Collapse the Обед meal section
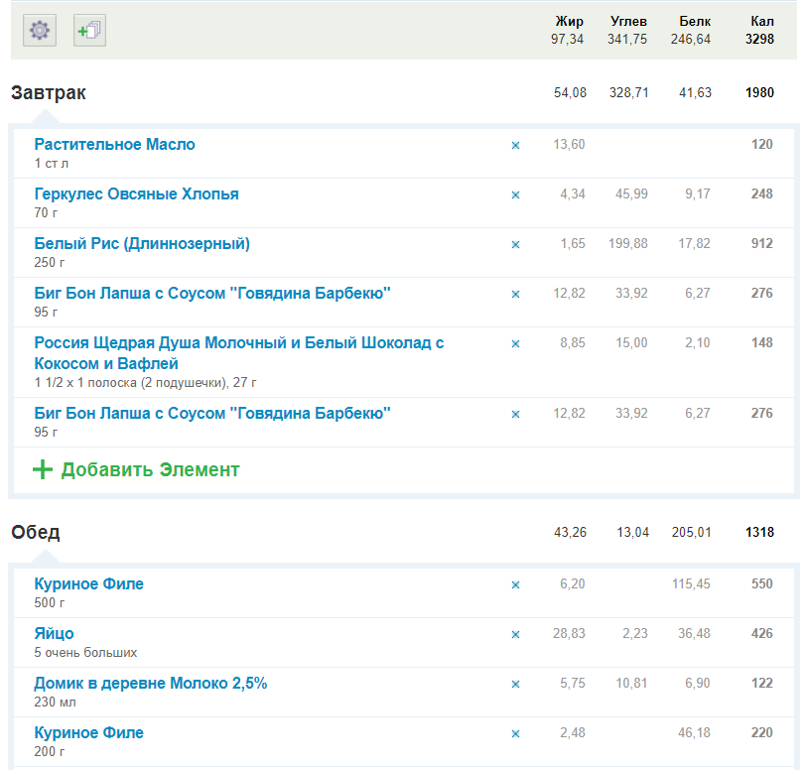806x770 pixels. (36, 533)
